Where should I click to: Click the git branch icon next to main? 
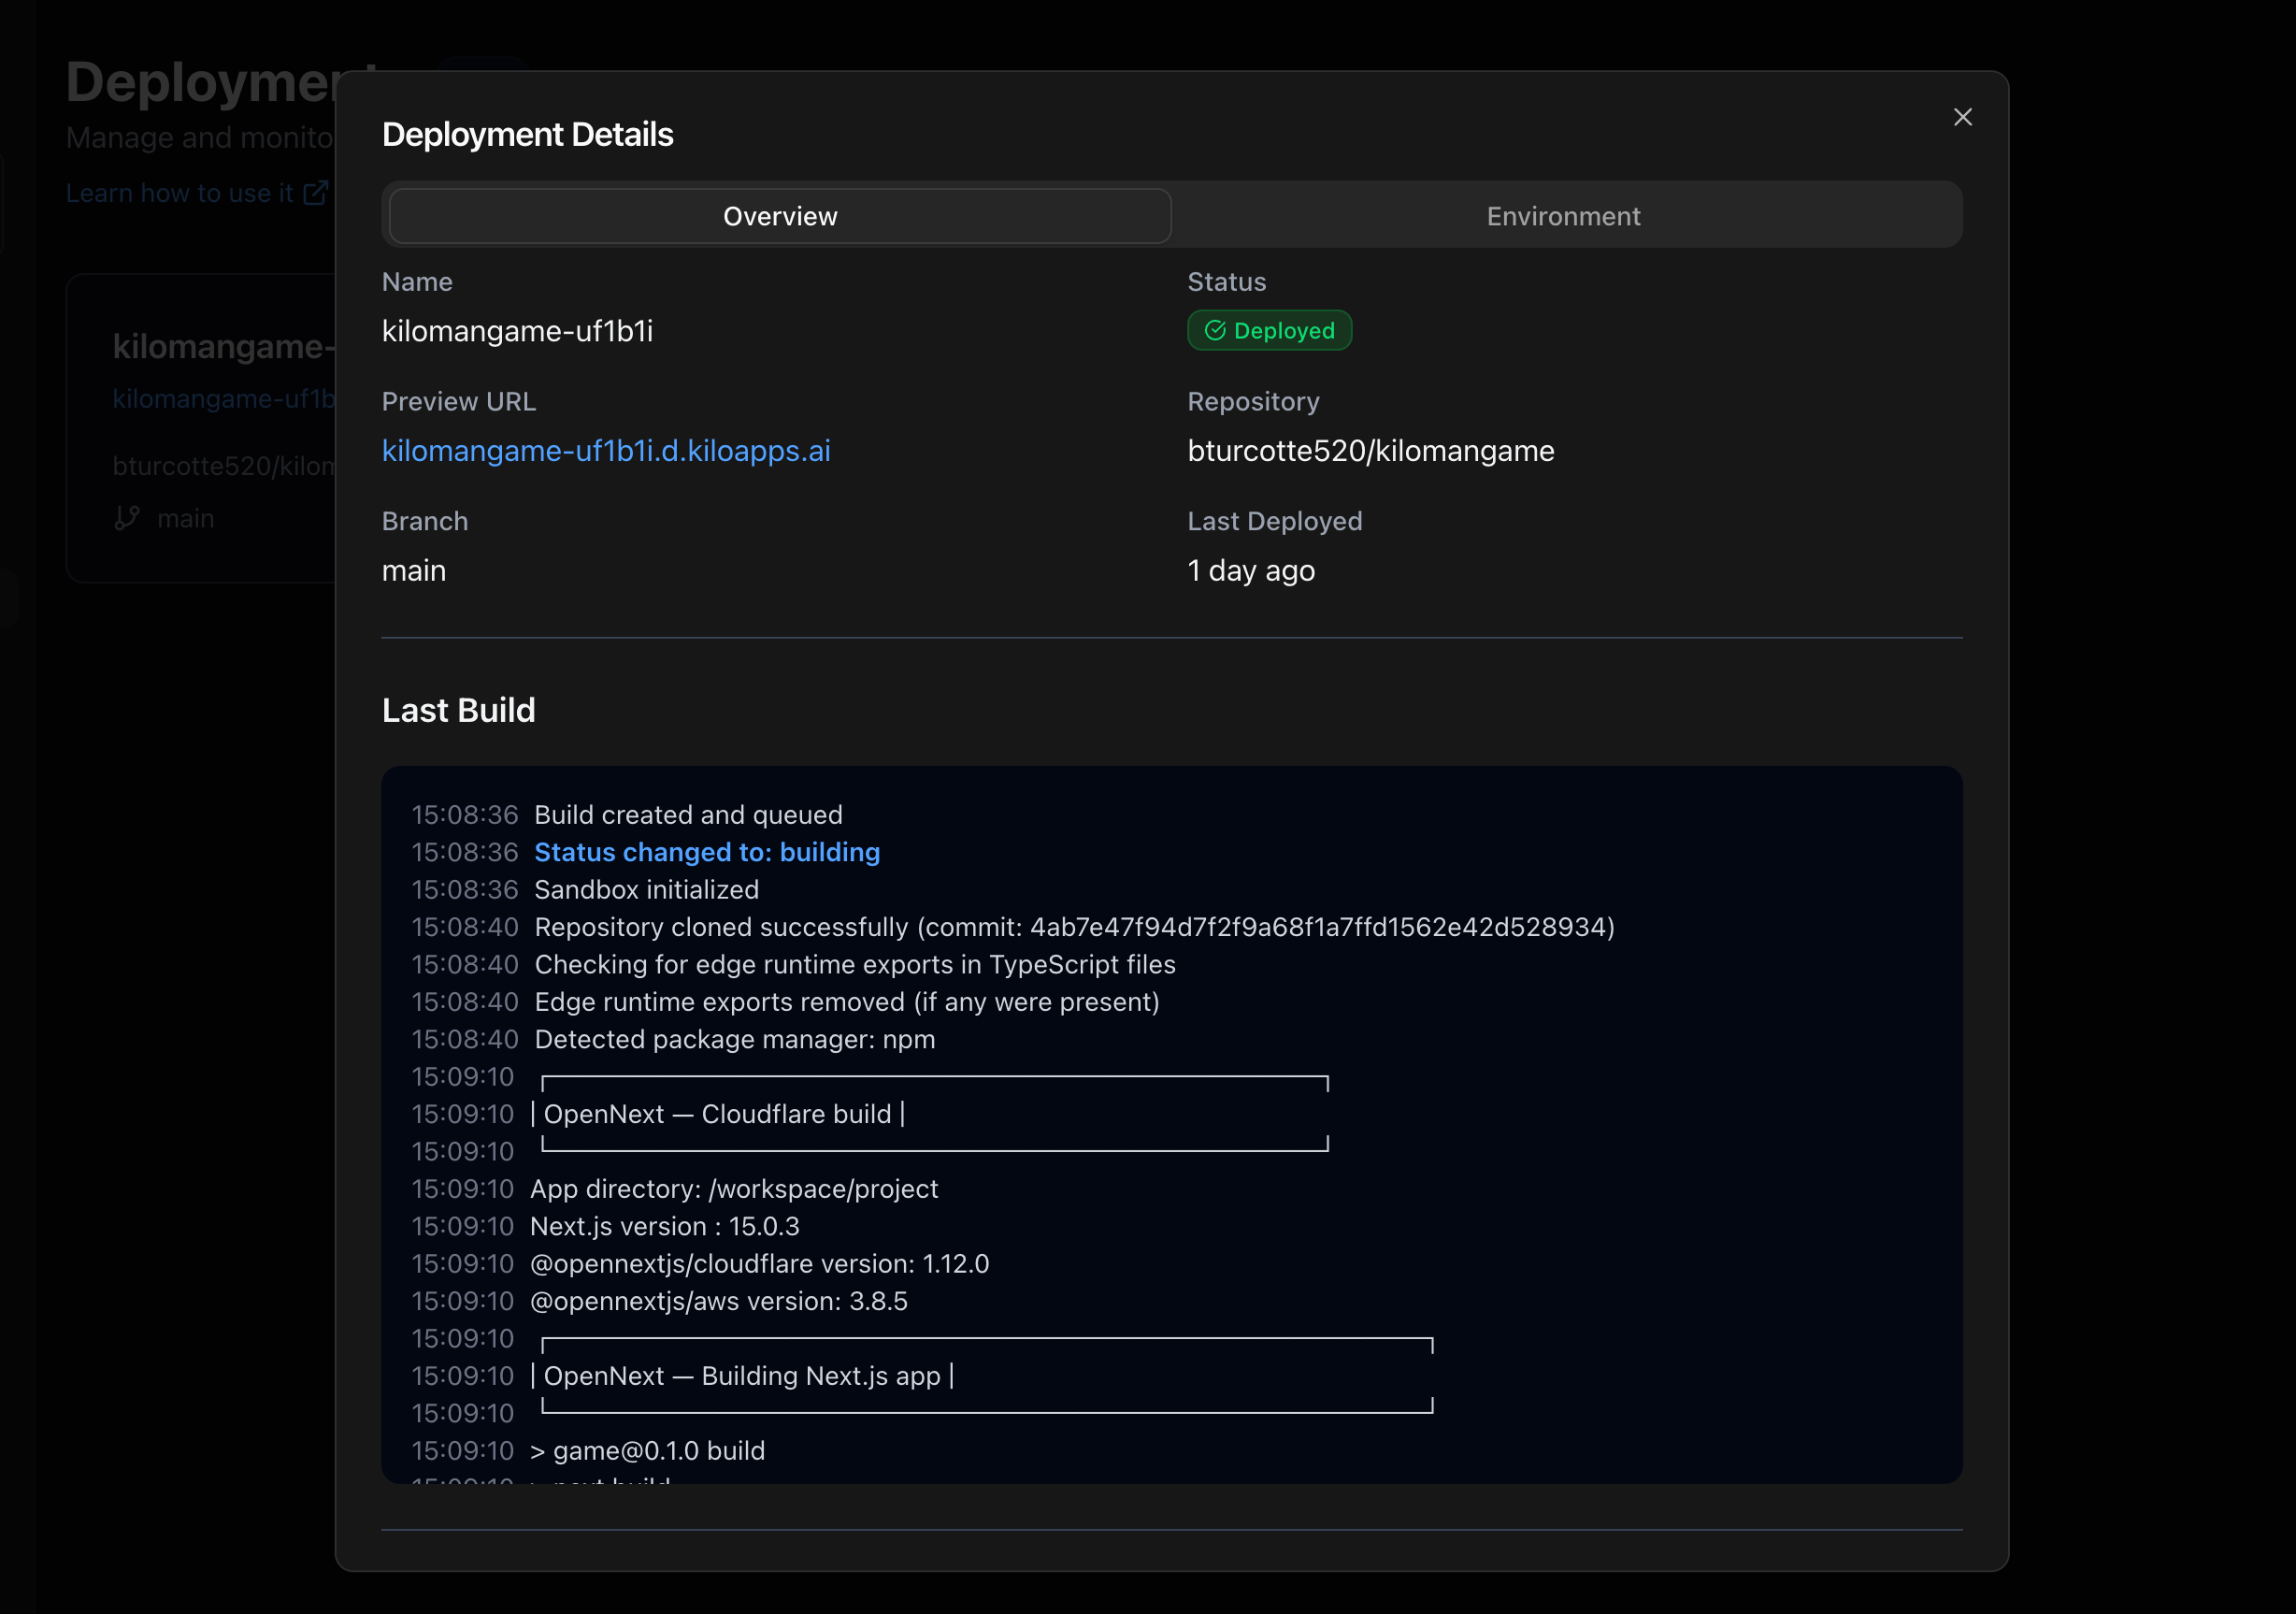(x=127, y=518)
